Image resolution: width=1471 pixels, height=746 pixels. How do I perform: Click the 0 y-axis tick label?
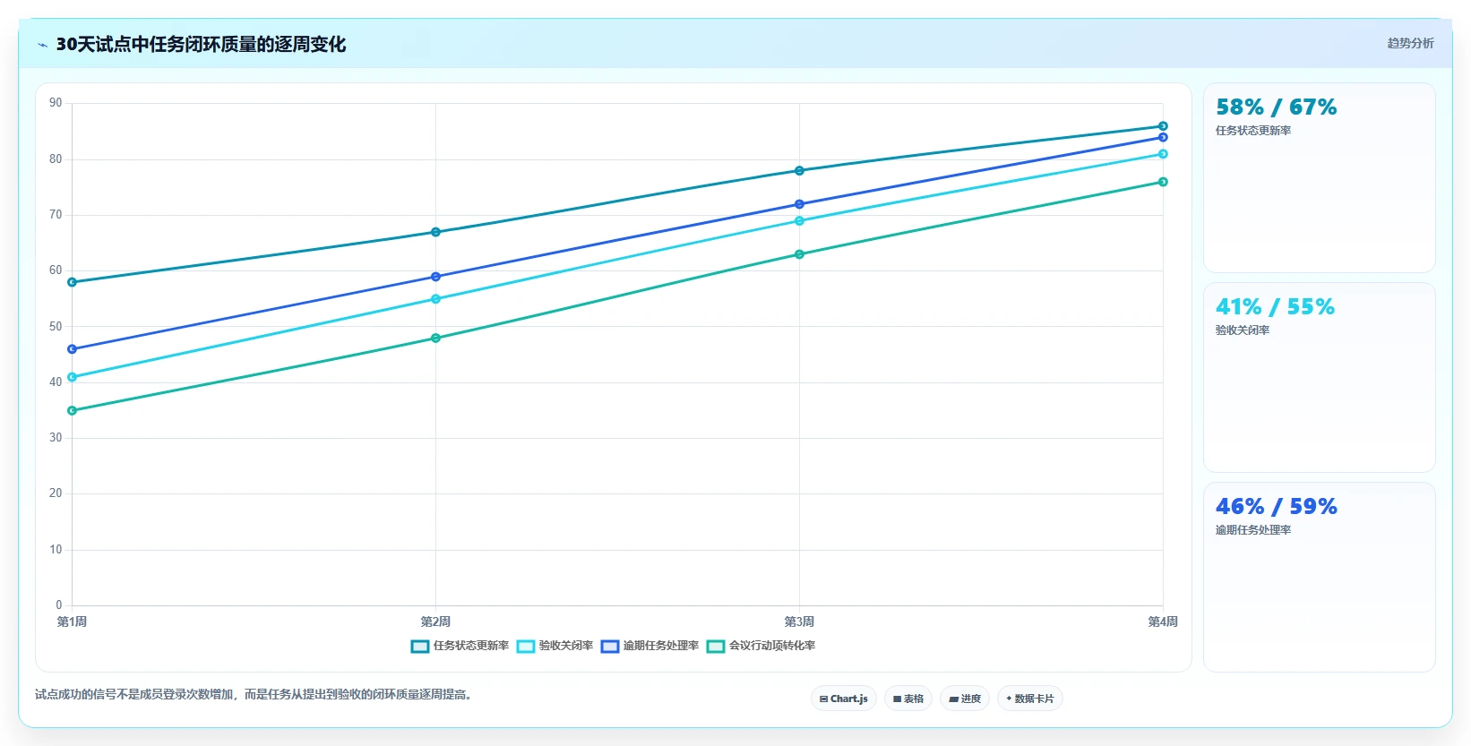(x=59, y=605)
